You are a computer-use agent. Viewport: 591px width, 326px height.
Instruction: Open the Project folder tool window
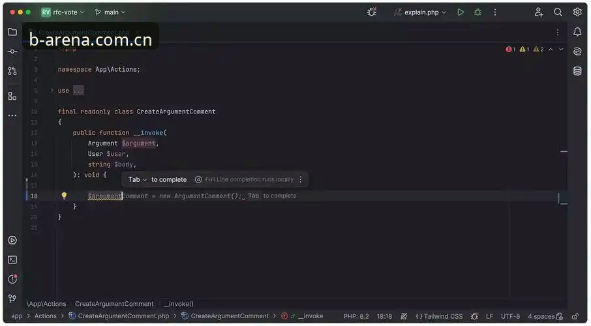12,32
